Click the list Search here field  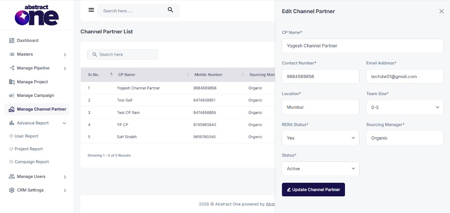pos(123,54)
